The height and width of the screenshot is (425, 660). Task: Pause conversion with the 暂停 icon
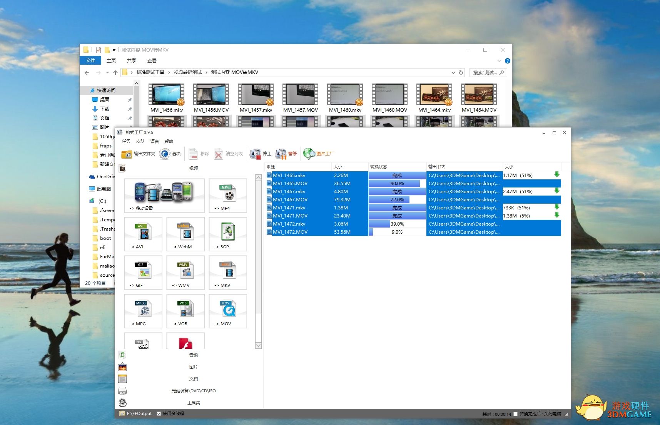pos(281,154)
